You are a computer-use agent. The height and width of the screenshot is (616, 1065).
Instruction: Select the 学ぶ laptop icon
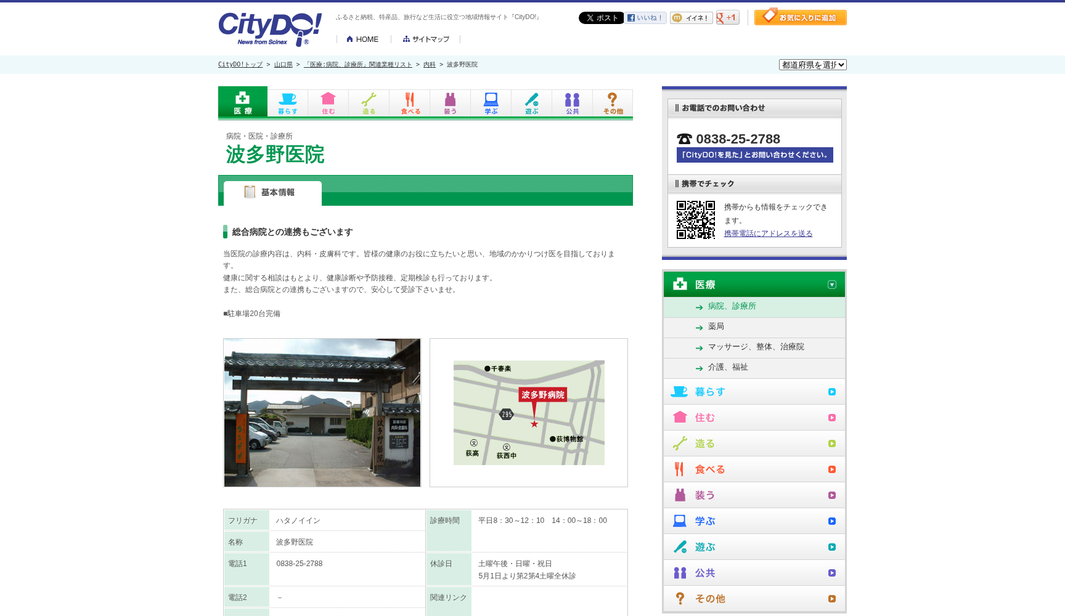[x=491, y=103]
